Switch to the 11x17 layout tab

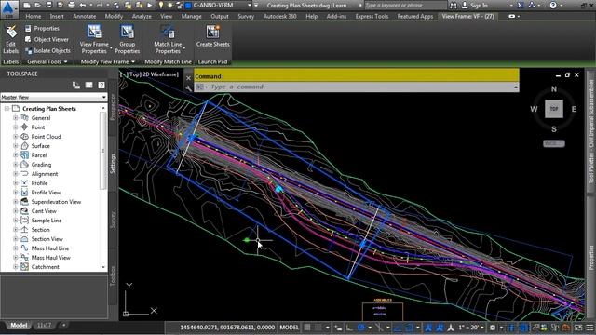click(44, 325)
